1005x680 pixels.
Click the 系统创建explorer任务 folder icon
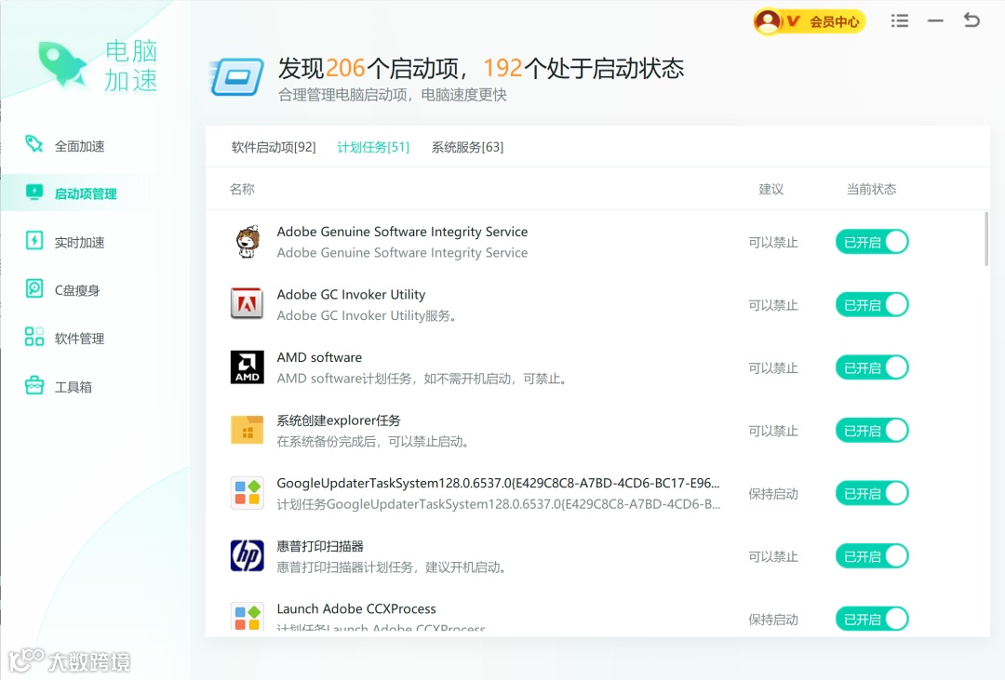(248, 430)
